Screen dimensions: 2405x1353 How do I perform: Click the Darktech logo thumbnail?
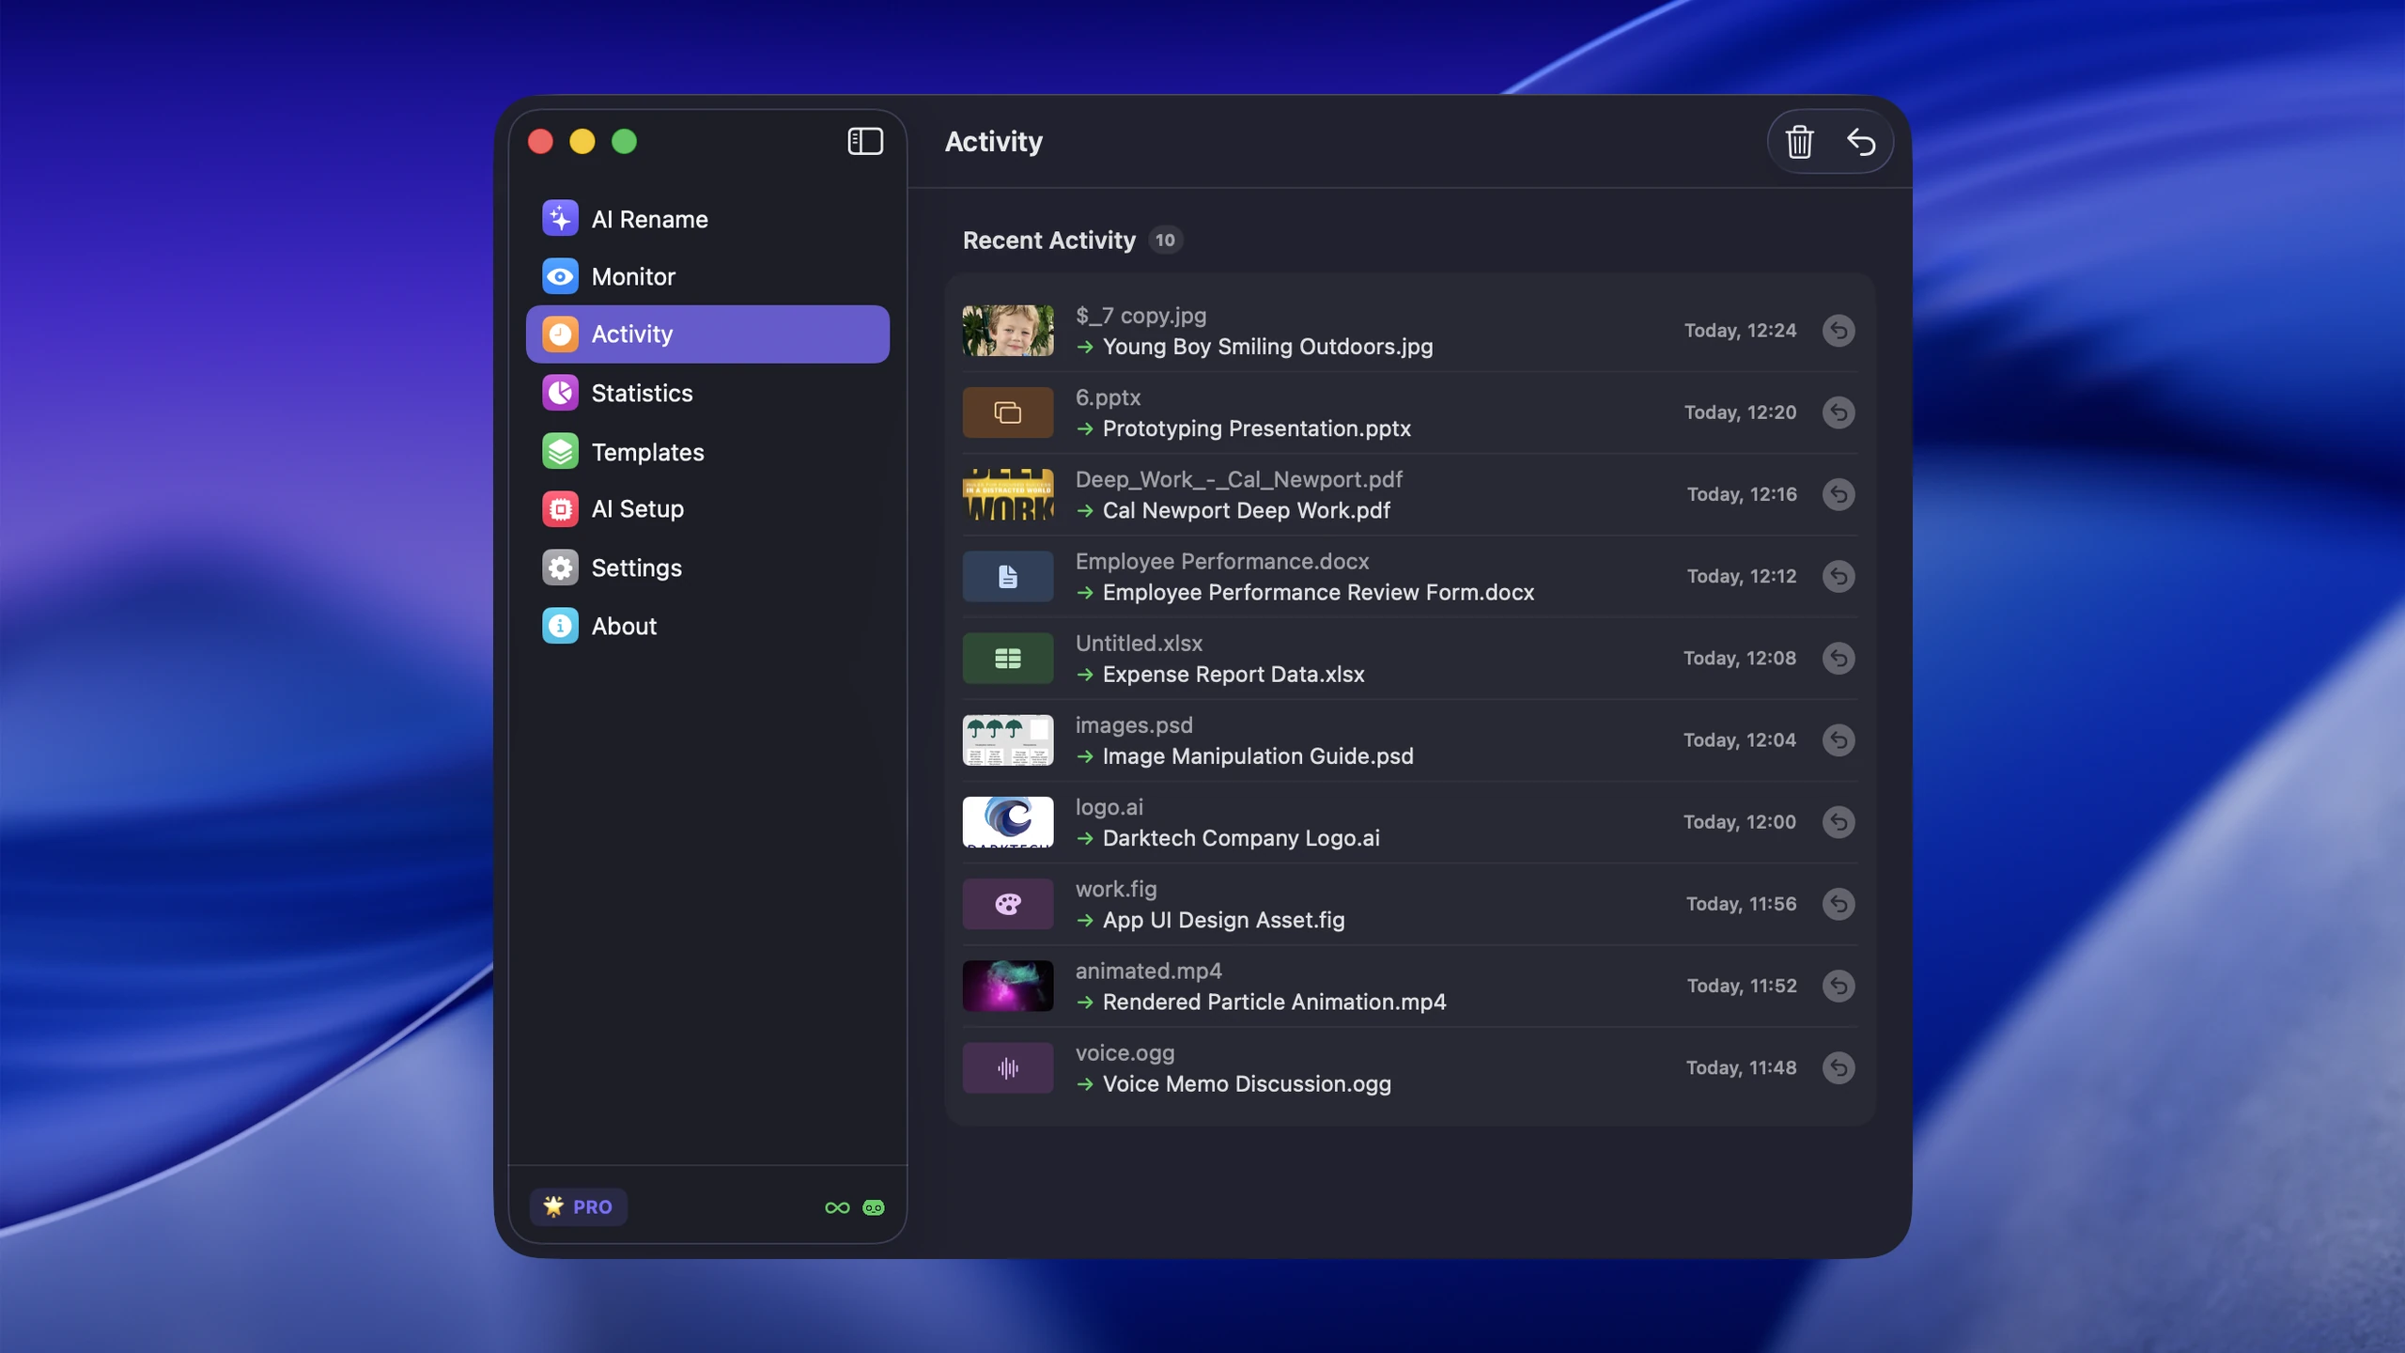click(1008, 822)
